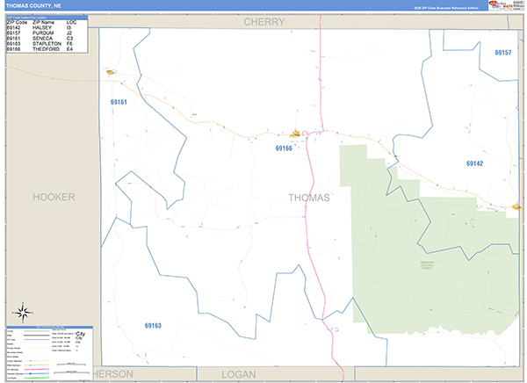Click the LOGAN county label
The width and height of the screenshot is (527, 383).
pos(239,374)
